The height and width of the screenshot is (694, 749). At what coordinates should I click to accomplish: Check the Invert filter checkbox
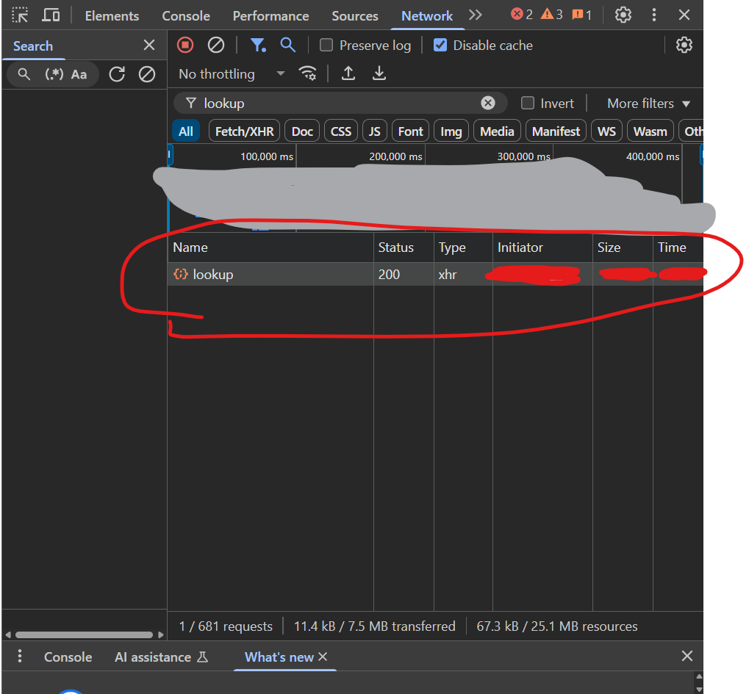528,104
